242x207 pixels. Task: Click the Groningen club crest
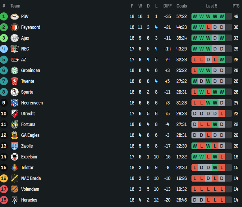point(15,70)
